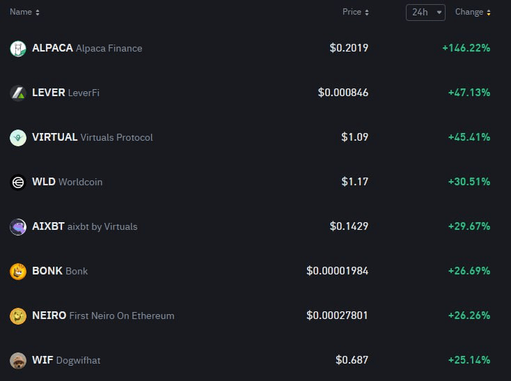Screen dimensions: 511x381
Task: Select the VIRTUAL Virtuals Protocol logo
Action: (x=18, y=138)
